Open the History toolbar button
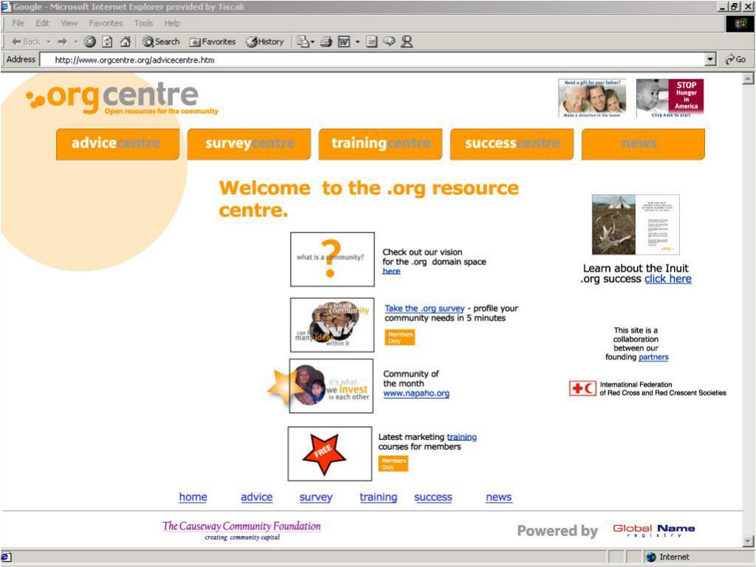756x567 pixels. (265, 41)
